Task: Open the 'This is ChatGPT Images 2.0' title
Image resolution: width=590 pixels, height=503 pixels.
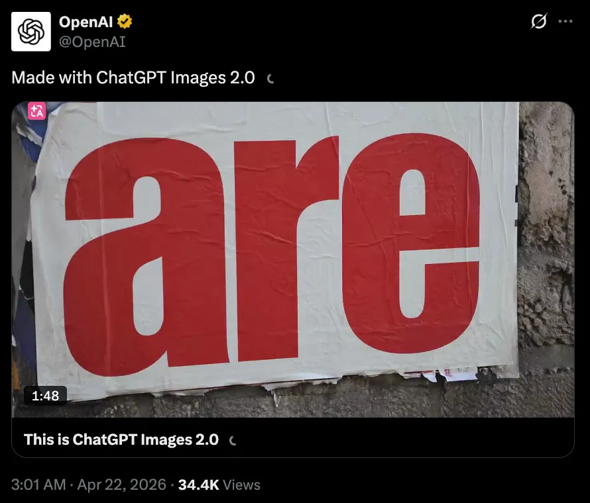Action: click(121, 439)
